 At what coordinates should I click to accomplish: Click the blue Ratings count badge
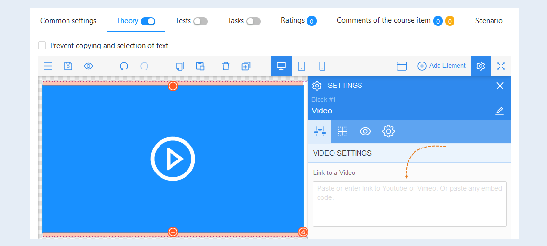[x=312, y=21]
